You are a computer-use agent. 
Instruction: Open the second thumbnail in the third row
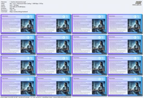coord(54,65)
